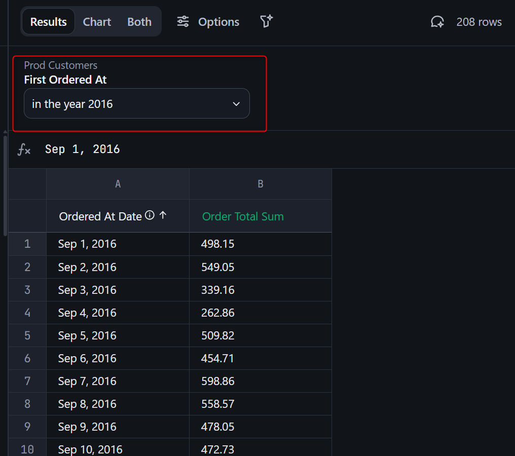The image size is (515, 456).
Task: Select column A header
Action: pyautogui.click(x=118, y=184)
